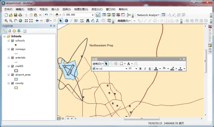Open the Drawing (D) dropdown menu

pyautogui.click(x=98, y=64)
